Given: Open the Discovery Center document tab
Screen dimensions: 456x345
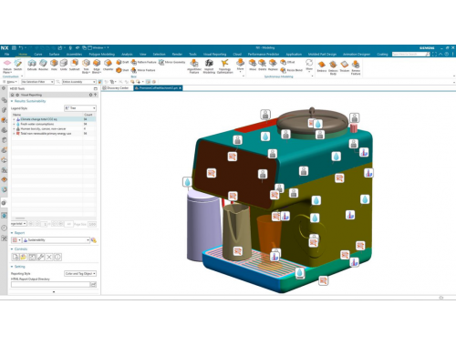Looking at the screenshot, I should (x=116, y=88).
